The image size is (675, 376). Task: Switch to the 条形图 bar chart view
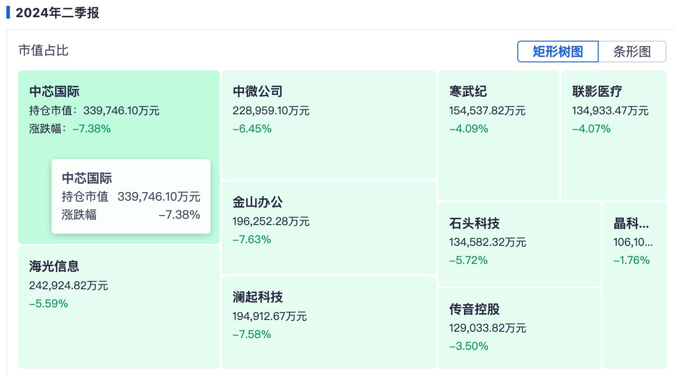pos(632,52)
